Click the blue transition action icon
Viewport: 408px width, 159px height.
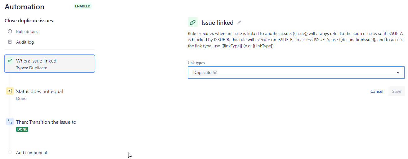tap(10, 122)
